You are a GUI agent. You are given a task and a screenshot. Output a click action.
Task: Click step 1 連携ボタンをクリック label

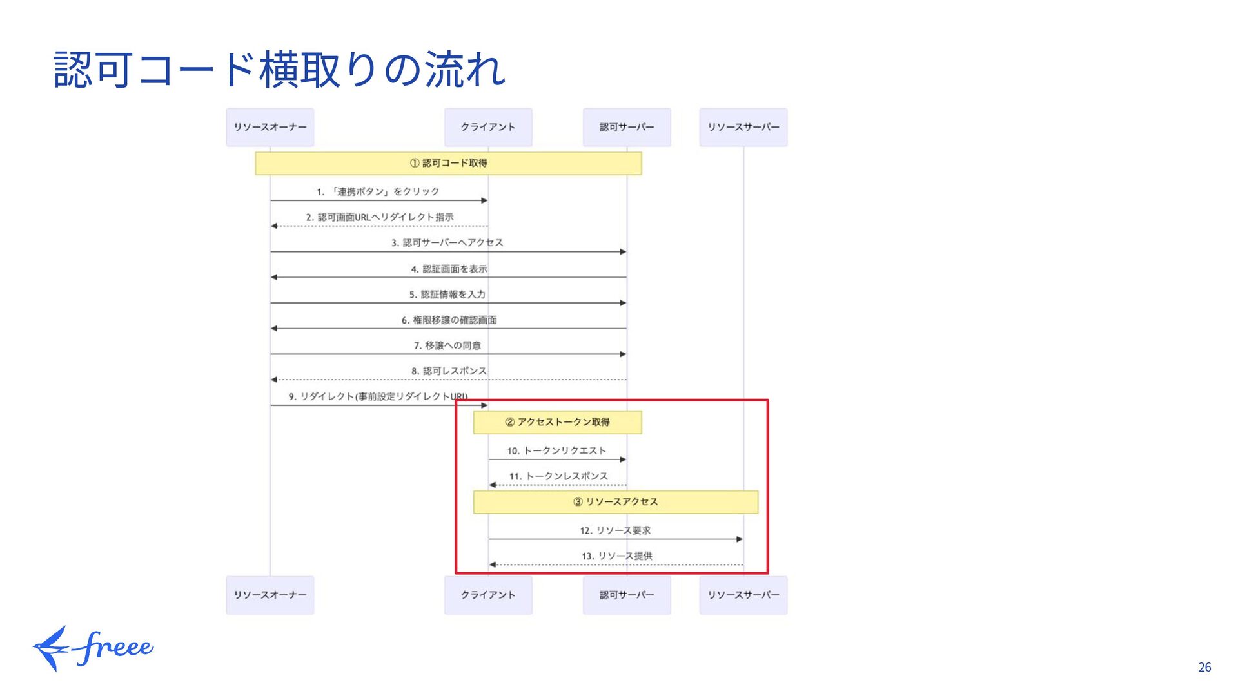378,191
